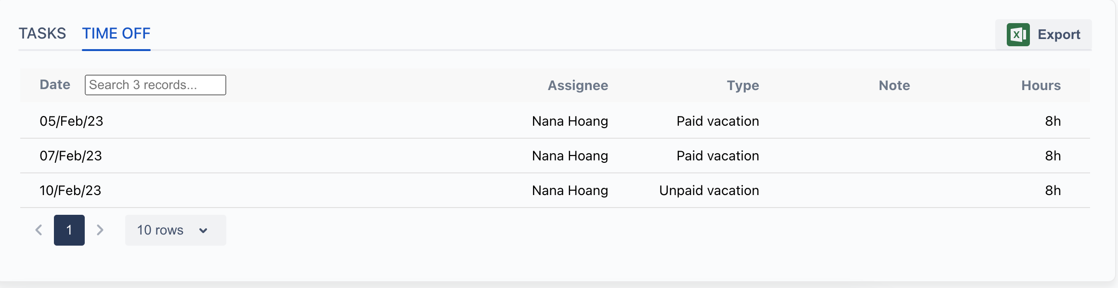Sort by Hours column header
The image size is (1118, 288).
[1041, 85]
